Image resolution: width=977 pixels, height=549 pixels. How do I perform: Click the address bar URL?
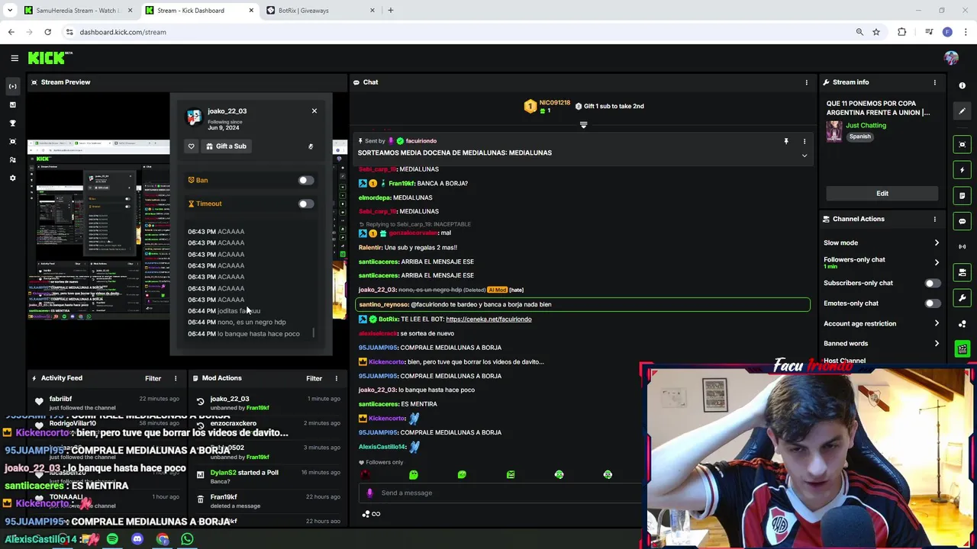(123, 32)
